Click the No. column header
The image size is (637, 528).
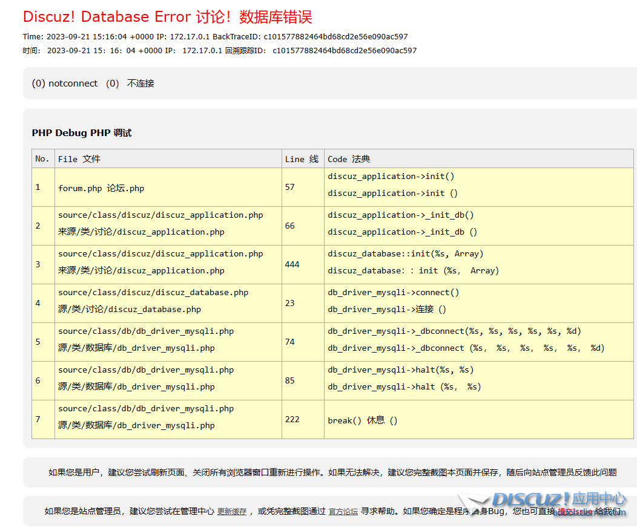coord(42,159)
